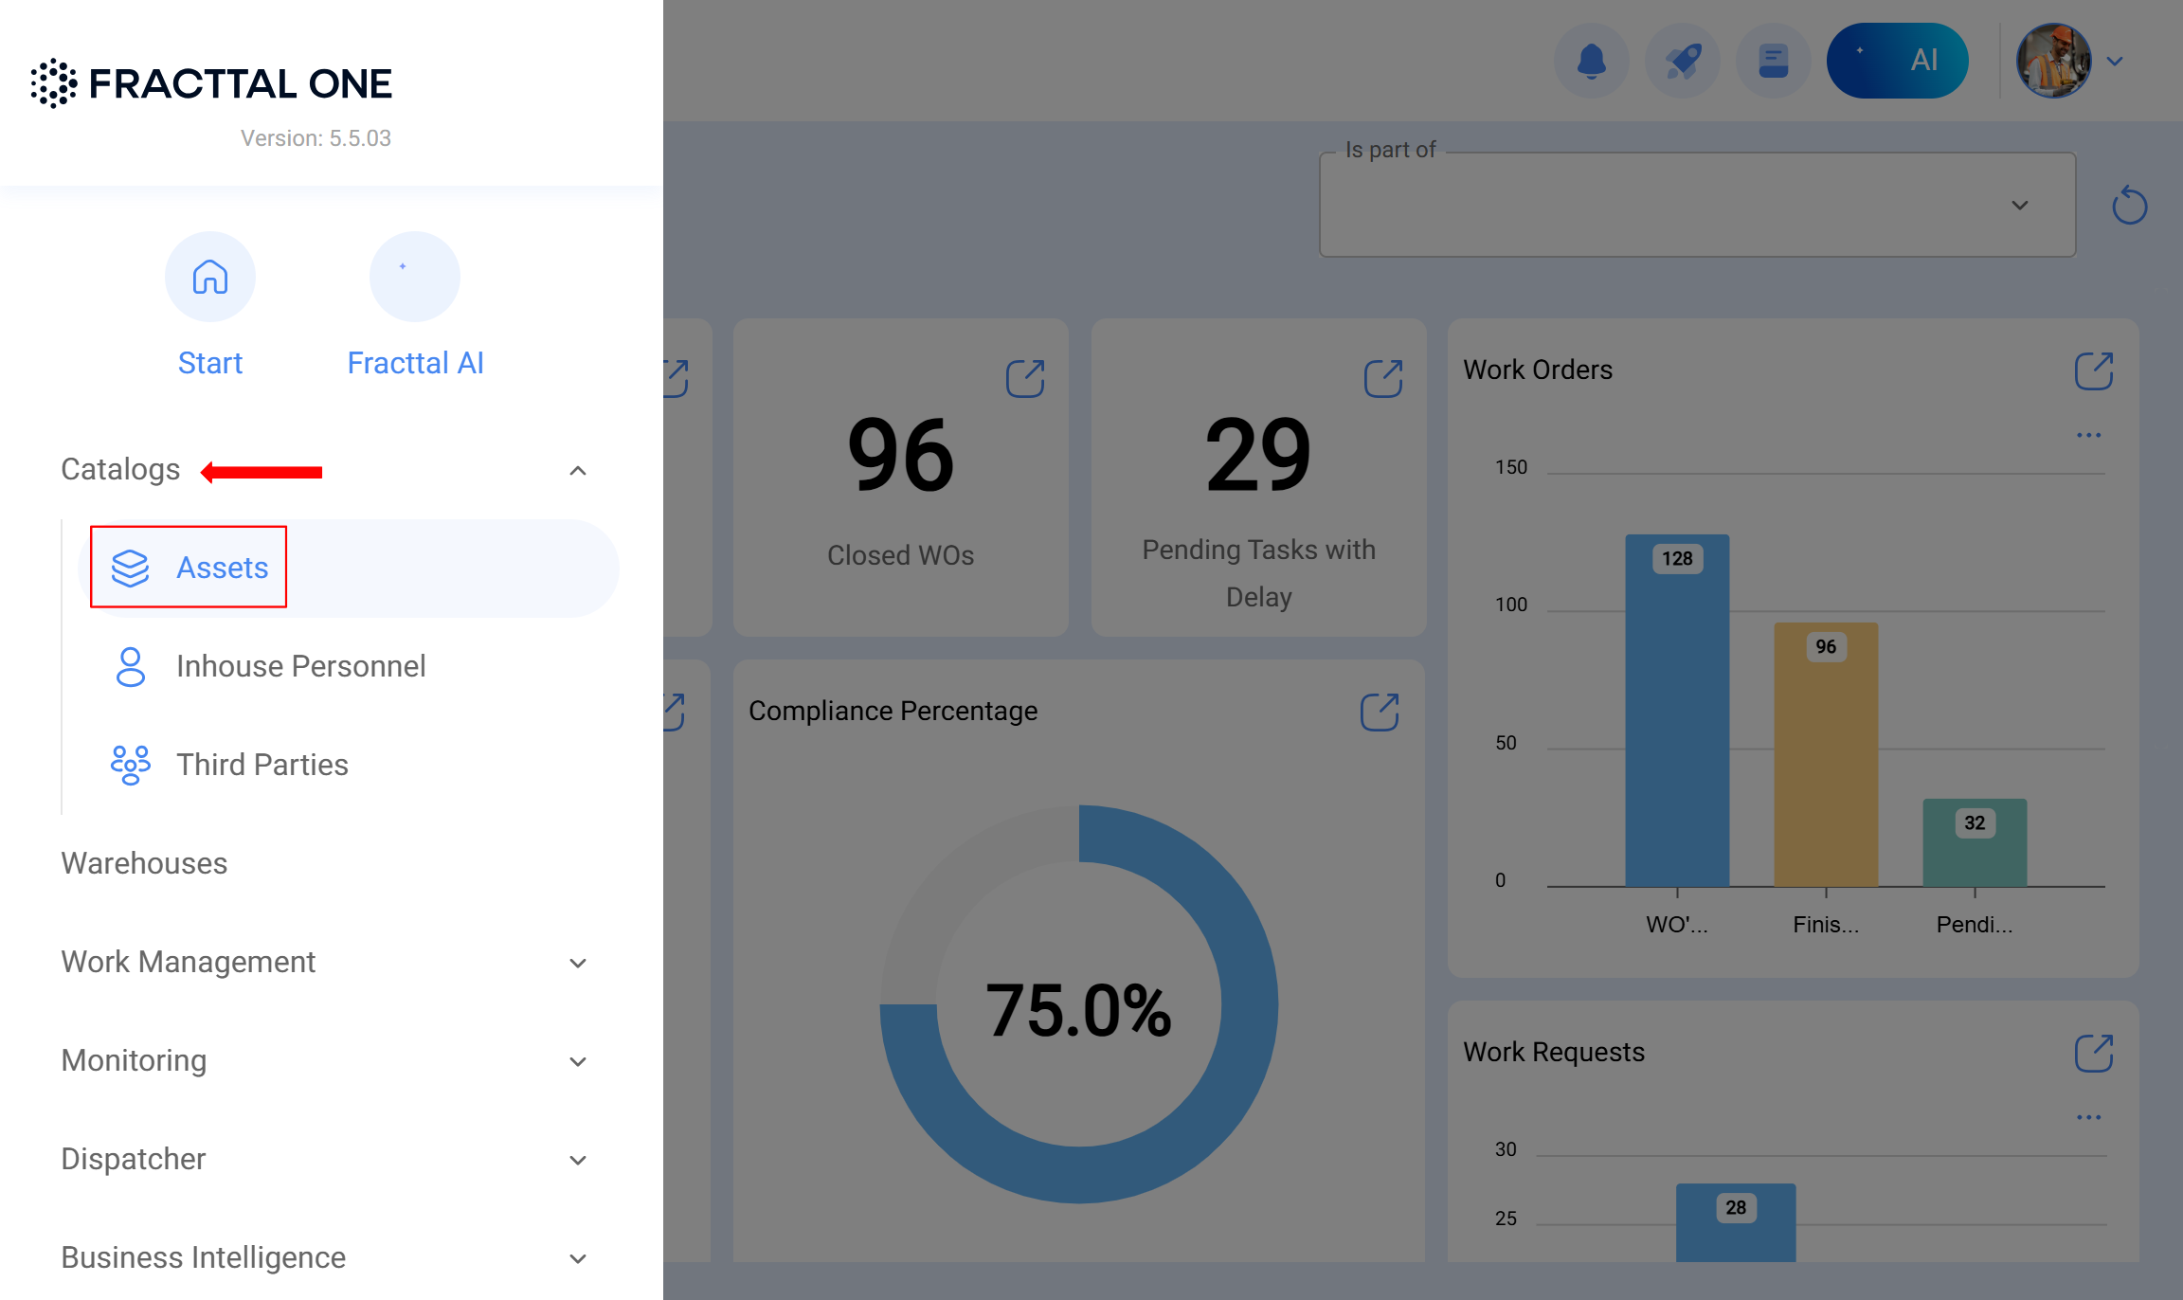This screenshot has height=1300, width=2183.
Task: Click the reload refresh icon
Action: pyautogui.click(x=2129, y=206)
